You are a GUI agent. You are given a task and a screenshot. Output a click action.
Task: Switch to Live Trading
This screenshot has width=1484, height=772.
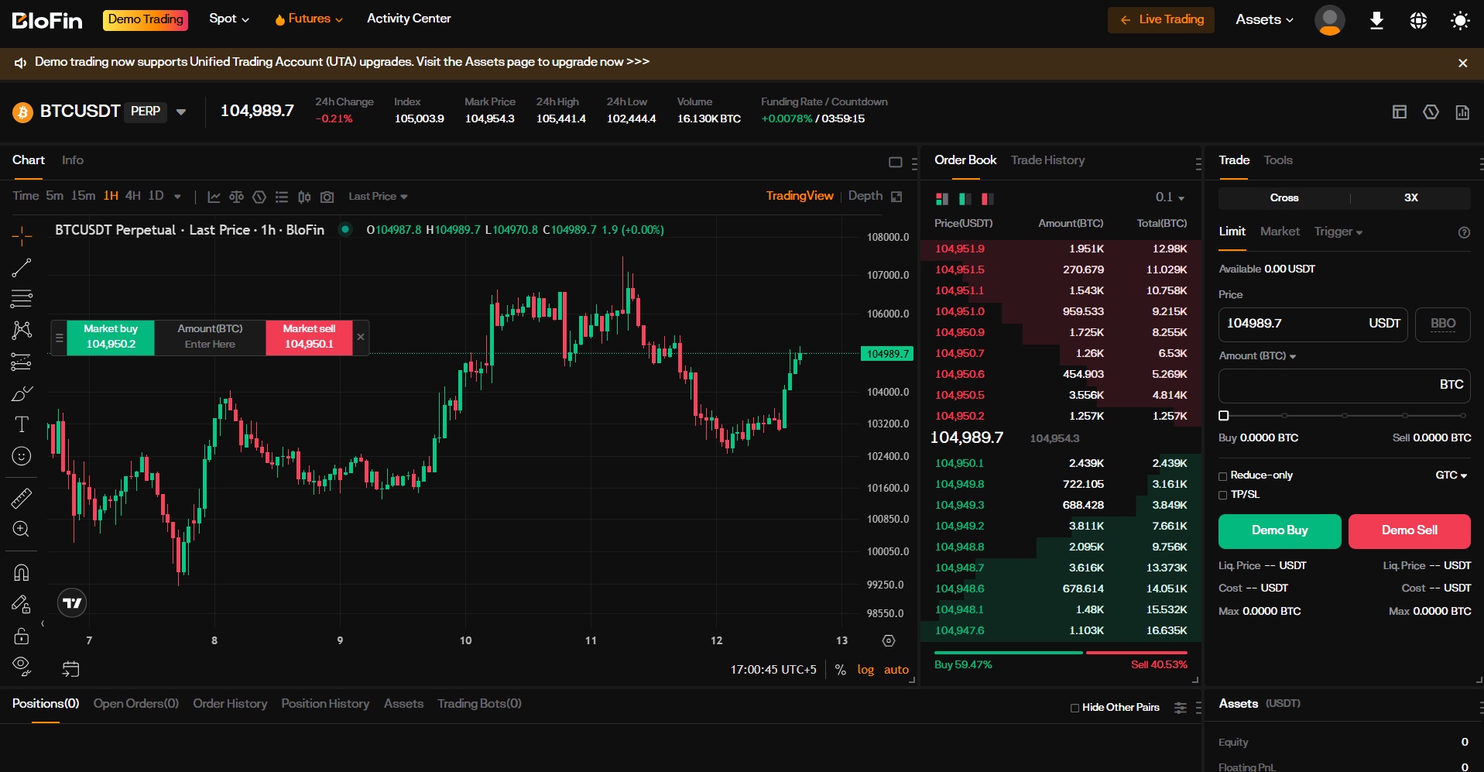(x=1160, y=19)
